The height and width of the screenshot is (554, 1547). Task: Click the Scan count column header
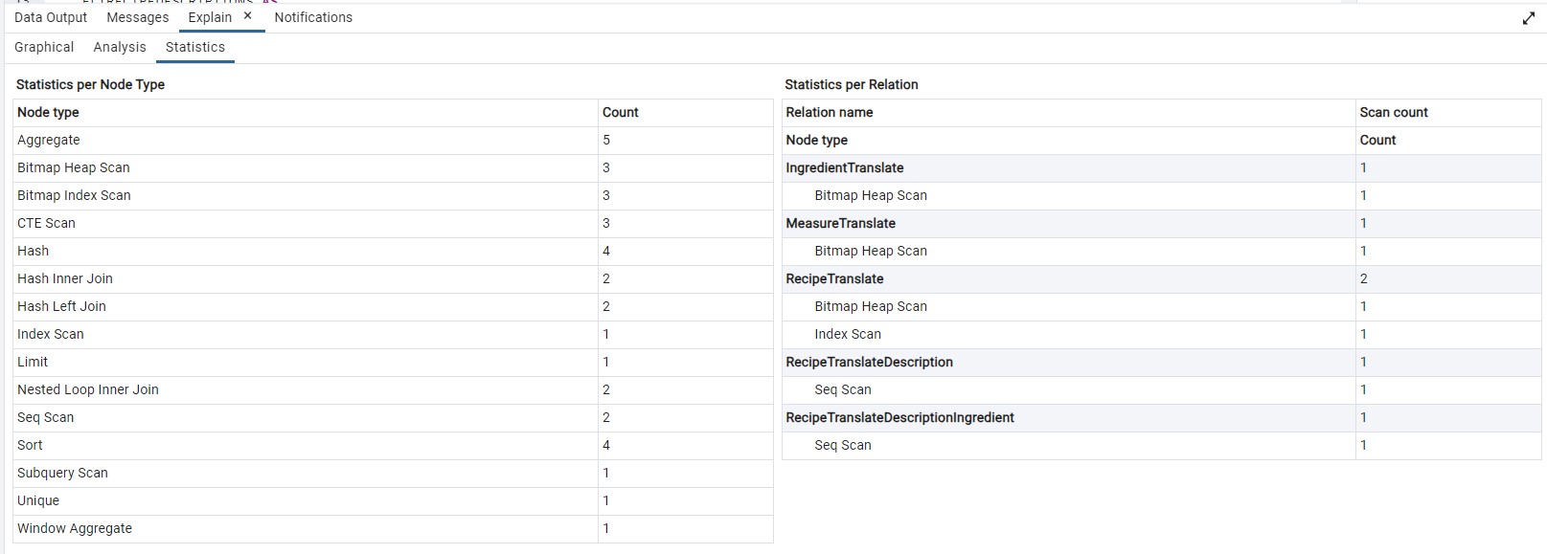click(x=1394, y=112)
